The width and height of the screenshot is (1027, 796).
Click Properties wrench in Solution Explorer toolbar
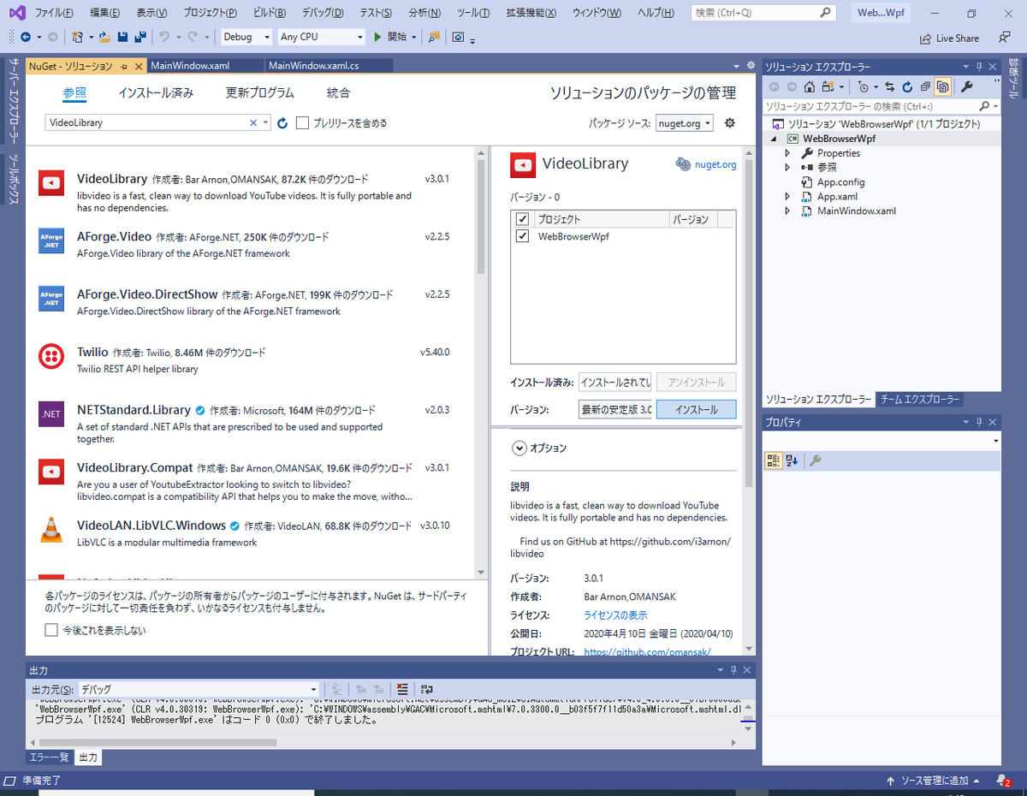pyautogui.click(x=967, y=86)
